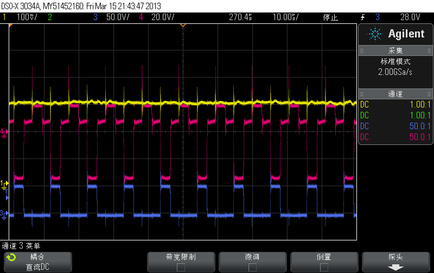Click the timebase value 10.00 per division

(286, 17)
